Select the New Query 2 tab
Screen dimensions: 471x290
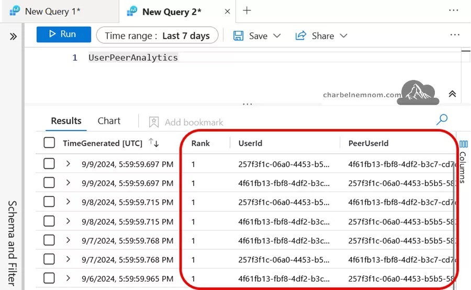[177, 11]
